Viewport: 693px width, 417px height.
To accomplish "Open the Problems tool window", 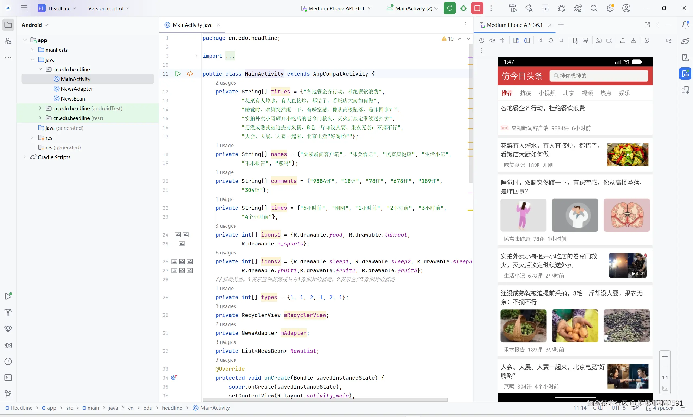I will (8, 361).
